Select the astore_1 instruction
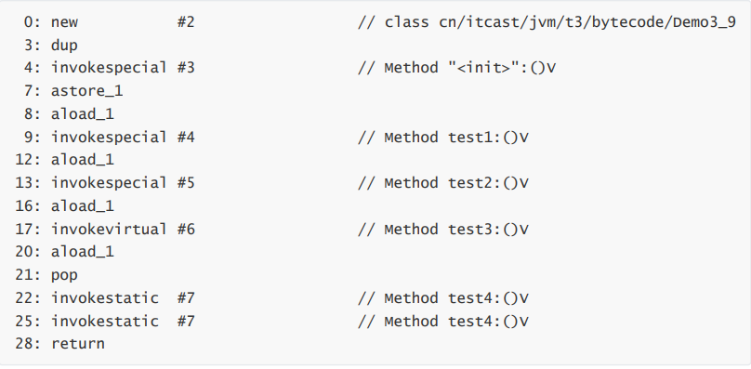This screenshot has height=369, width=751. 86,91
